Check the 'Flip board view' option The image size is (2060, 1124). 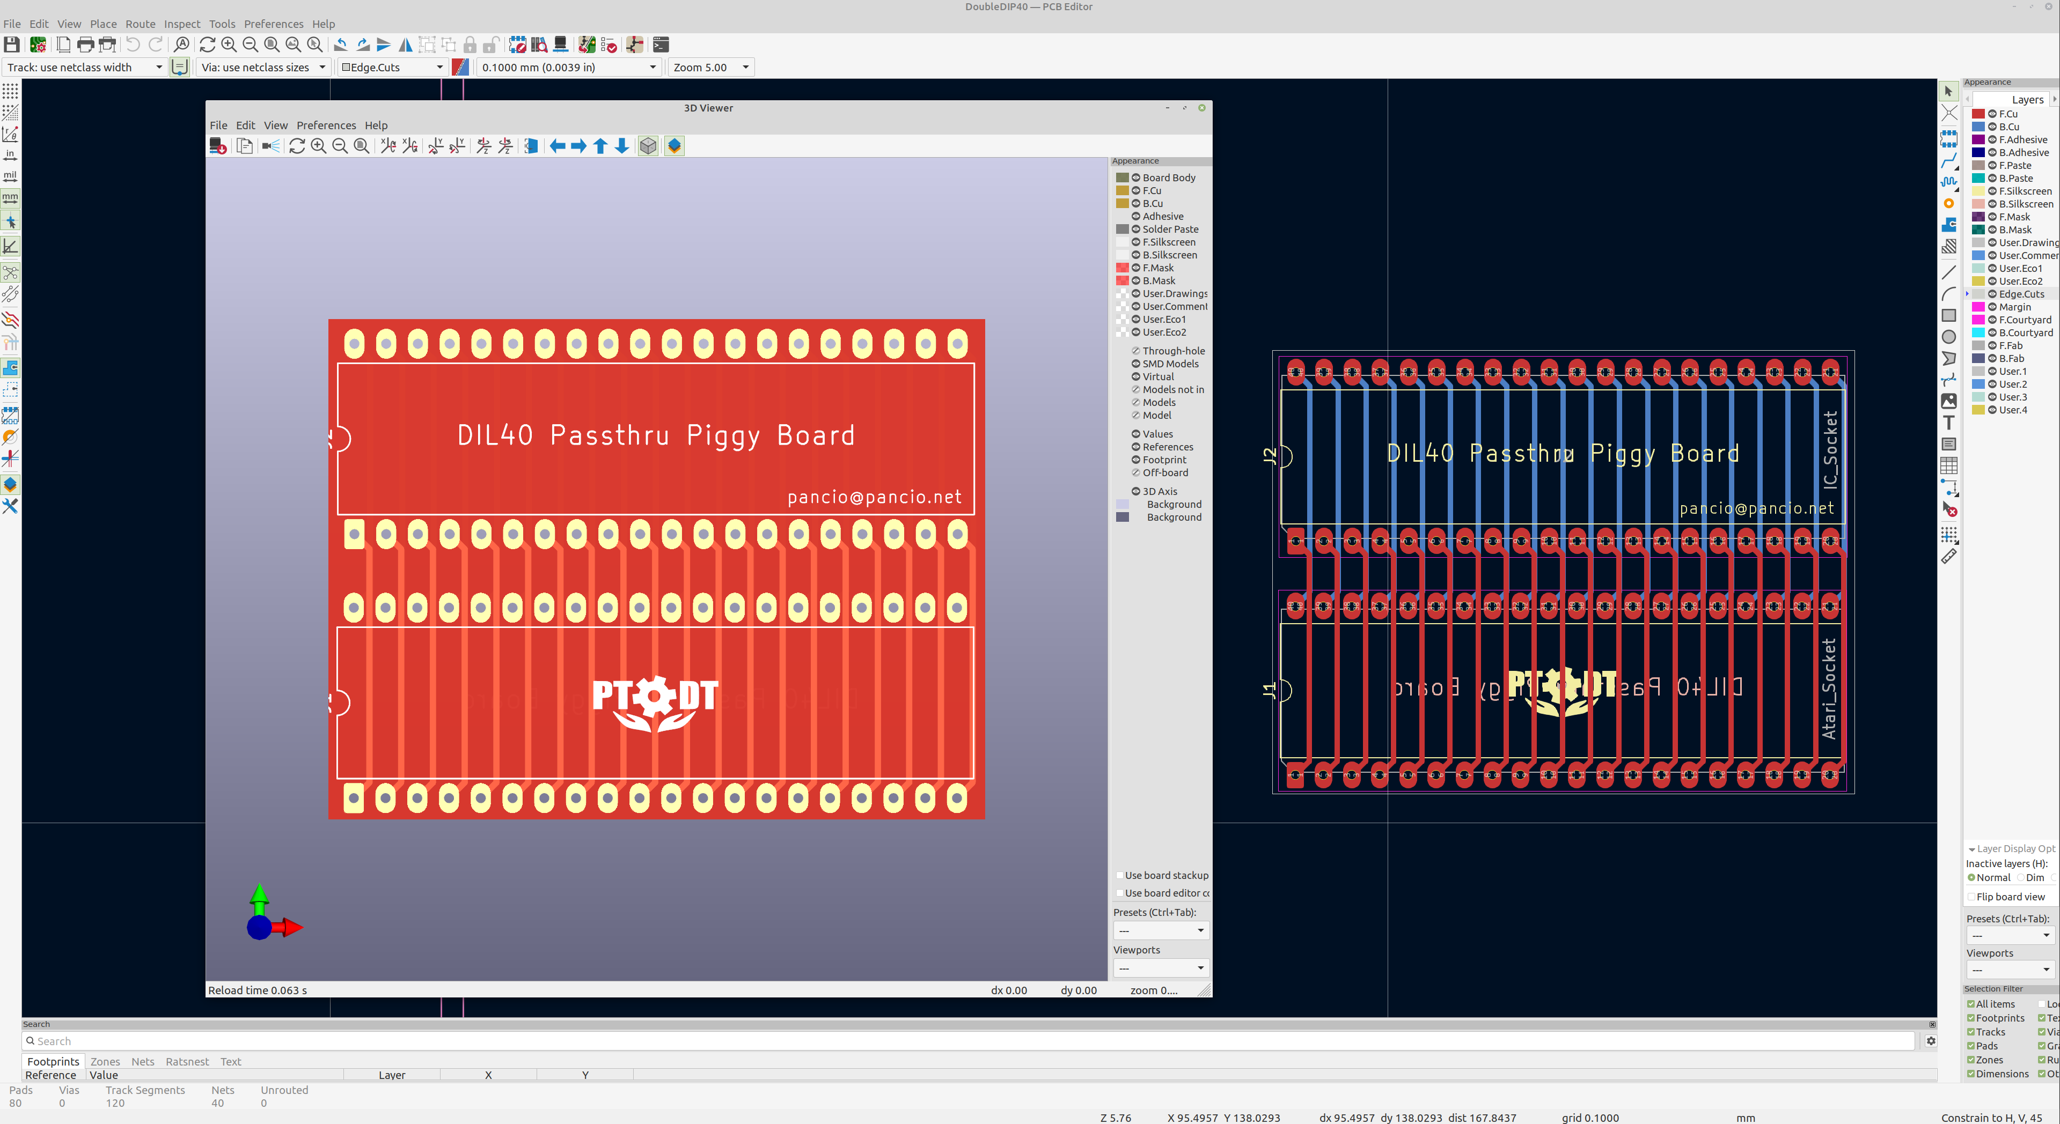(1971, 896)
